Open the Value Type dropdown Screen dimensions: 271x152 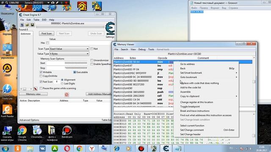[x=69, y=54]
